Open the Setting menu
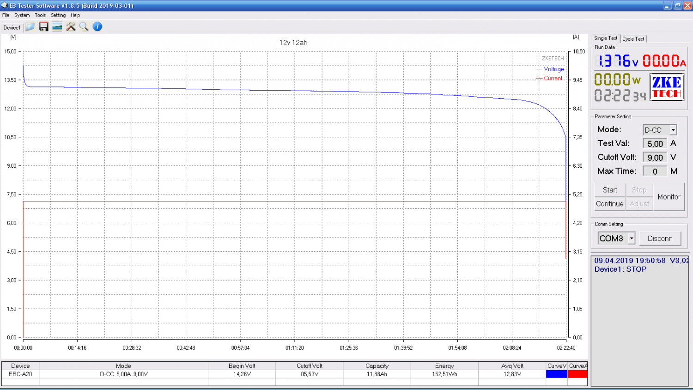The image size is (693, 390). coord(58,15)
